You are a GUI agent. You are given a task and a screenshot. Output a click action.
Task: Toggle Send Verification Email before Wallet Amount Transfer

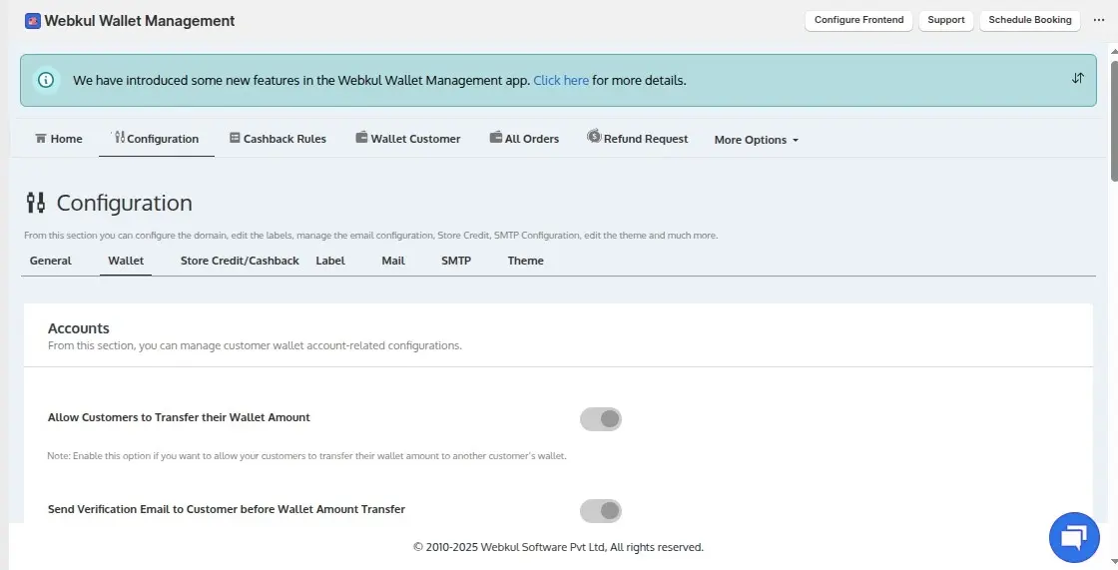600,511
